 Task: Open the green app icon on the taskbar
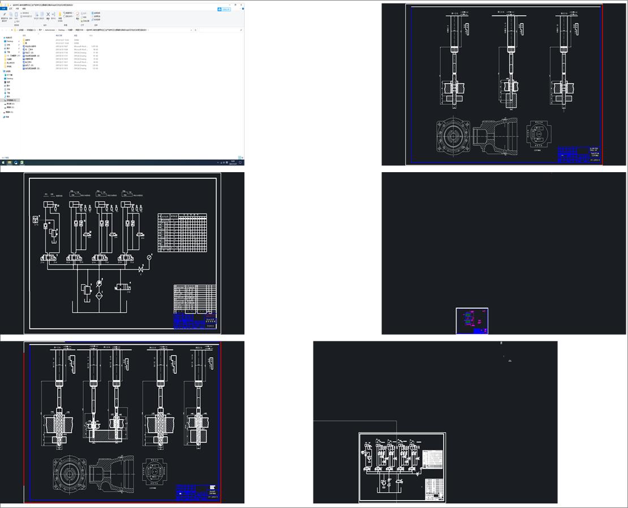click(22, 163)
